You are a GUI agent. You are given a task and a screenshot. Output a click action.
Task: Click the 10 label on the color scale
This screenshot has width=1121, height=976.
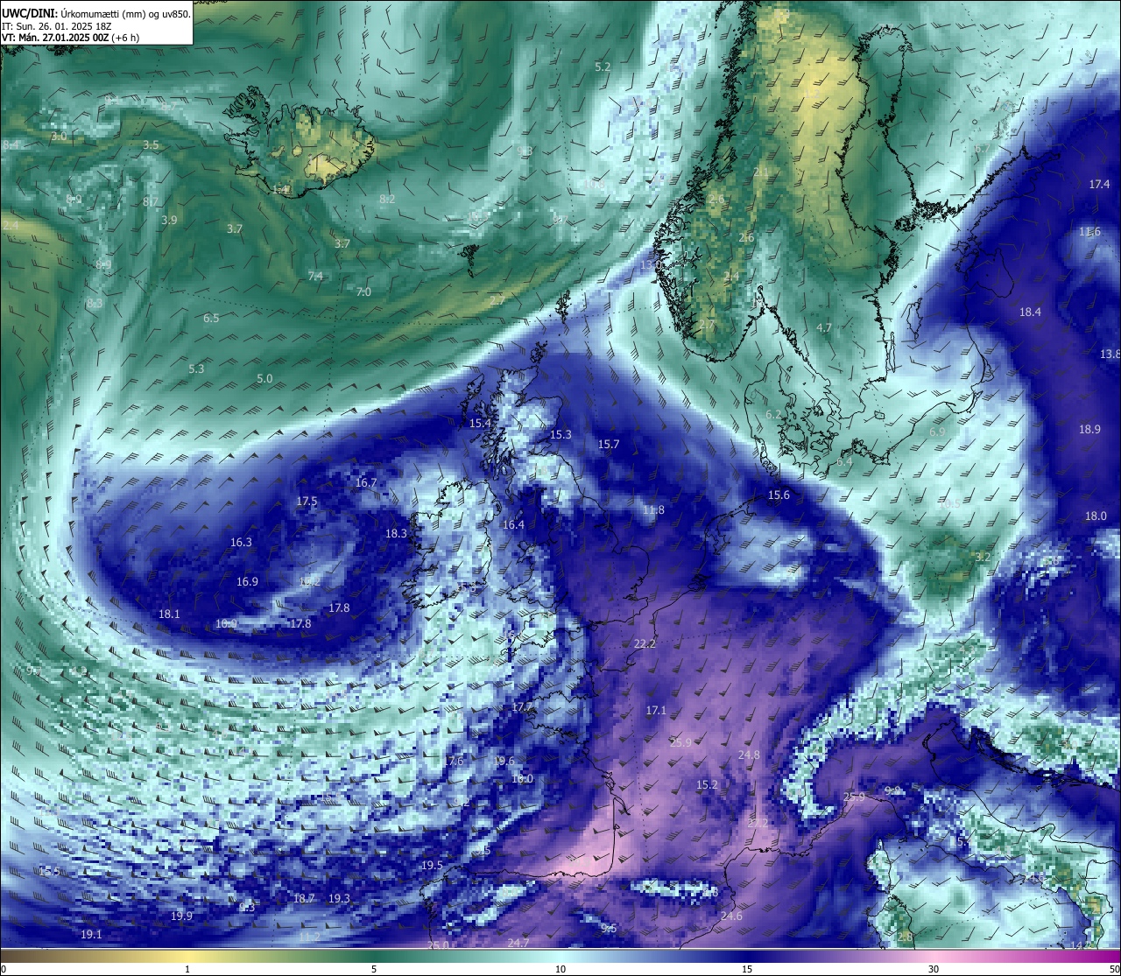click(560, 969)
